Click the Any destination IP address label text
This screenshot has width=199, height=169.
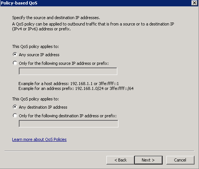(43, 107)
